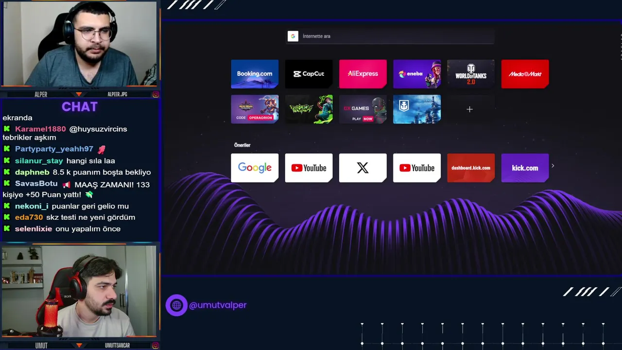The image size is (622, 350).
Task: Open the purple kick.com suggestion tile
Action: [x=525, y=168]
